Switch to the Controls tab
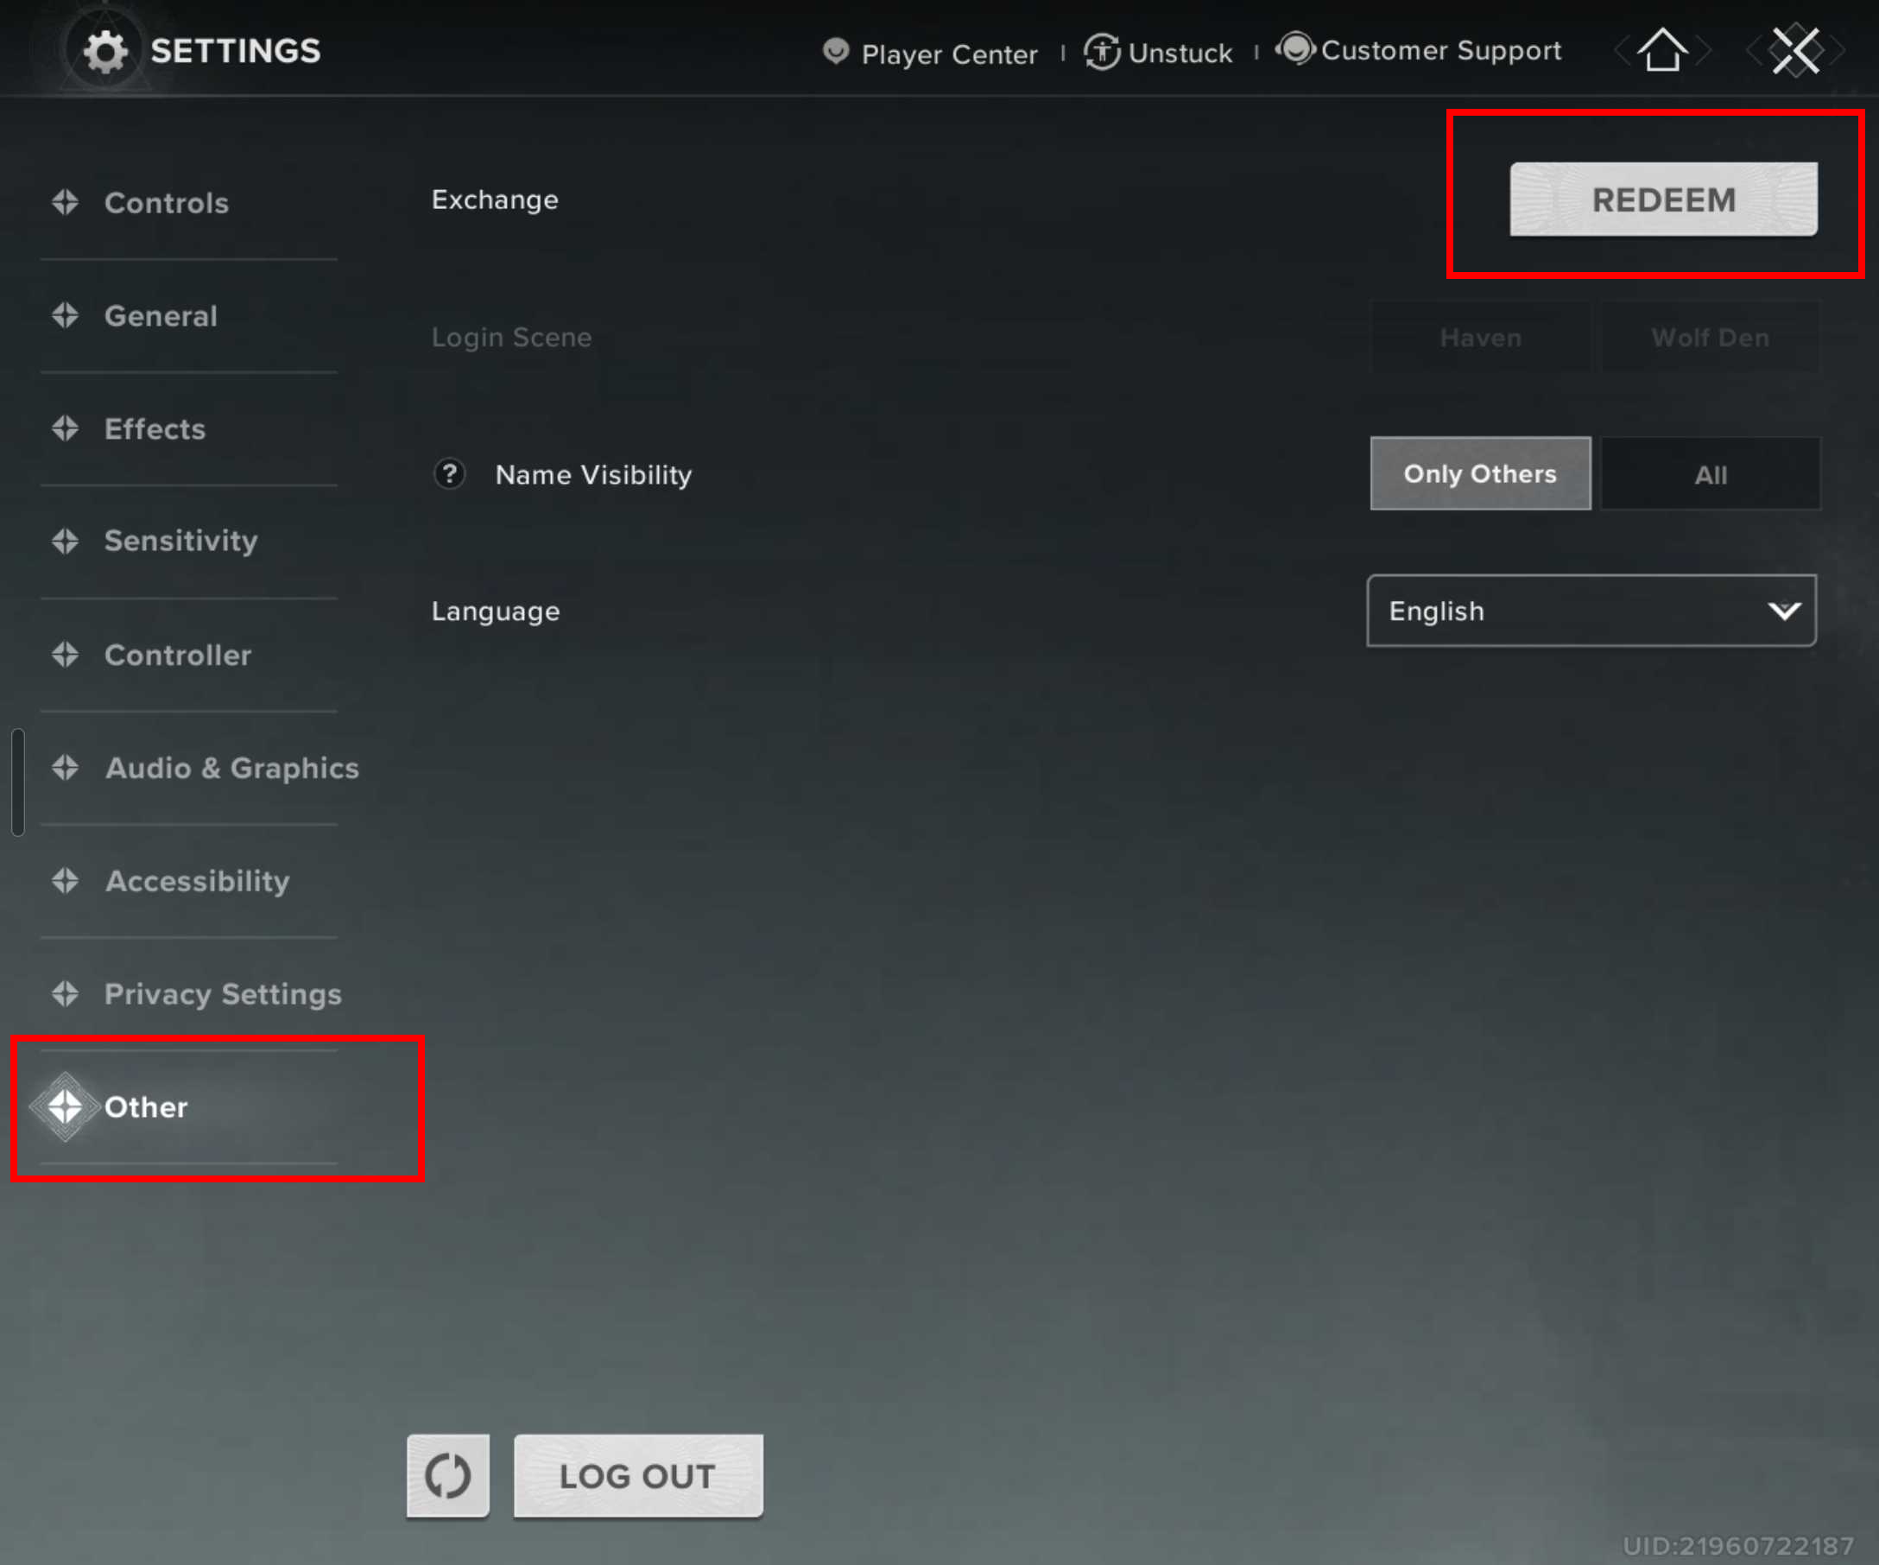1879x1565 pixels. click(x=167, y=203)
